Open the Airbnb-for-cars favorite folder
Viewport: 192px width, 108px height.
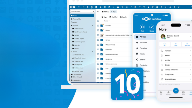79,29
